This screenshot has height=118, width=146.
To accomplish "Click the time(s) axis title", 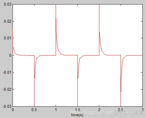I will [x=77, y=115].
